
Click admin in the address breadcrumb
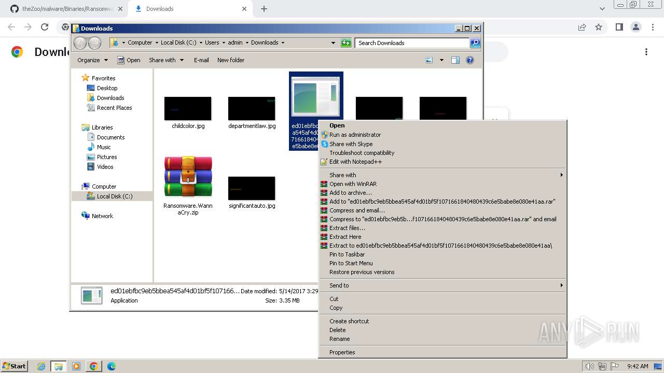(x=235, y=42)
